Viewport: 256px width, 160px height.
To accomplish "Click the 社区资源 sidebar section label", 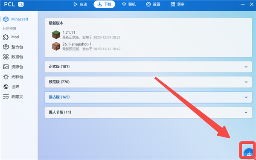I will 9,29.
